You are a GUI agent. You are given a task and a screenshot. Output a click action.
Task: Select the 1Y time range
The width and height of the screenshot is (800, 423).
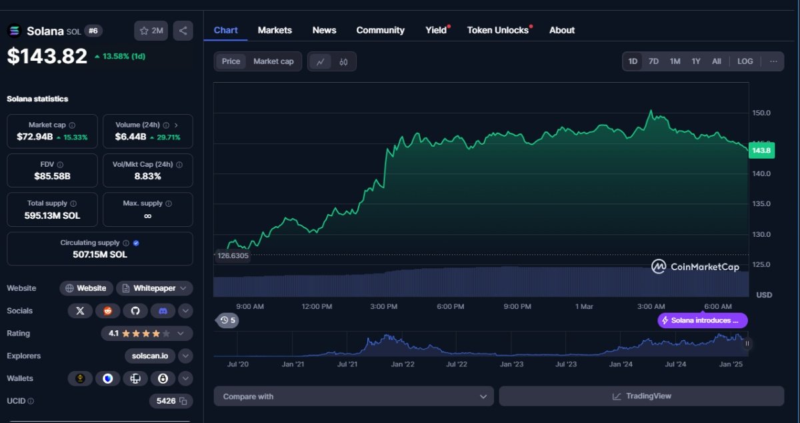[x=696, y=61]
